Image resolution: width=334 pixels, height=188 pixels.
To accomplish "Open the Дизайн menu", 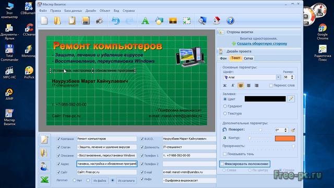I will pos(91,10).
